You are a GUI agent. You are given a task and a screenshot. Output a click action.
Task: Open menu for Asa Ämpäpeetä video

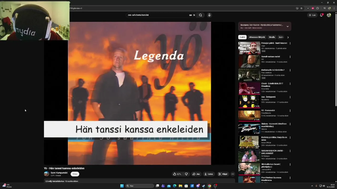click(x=290, y=97)
